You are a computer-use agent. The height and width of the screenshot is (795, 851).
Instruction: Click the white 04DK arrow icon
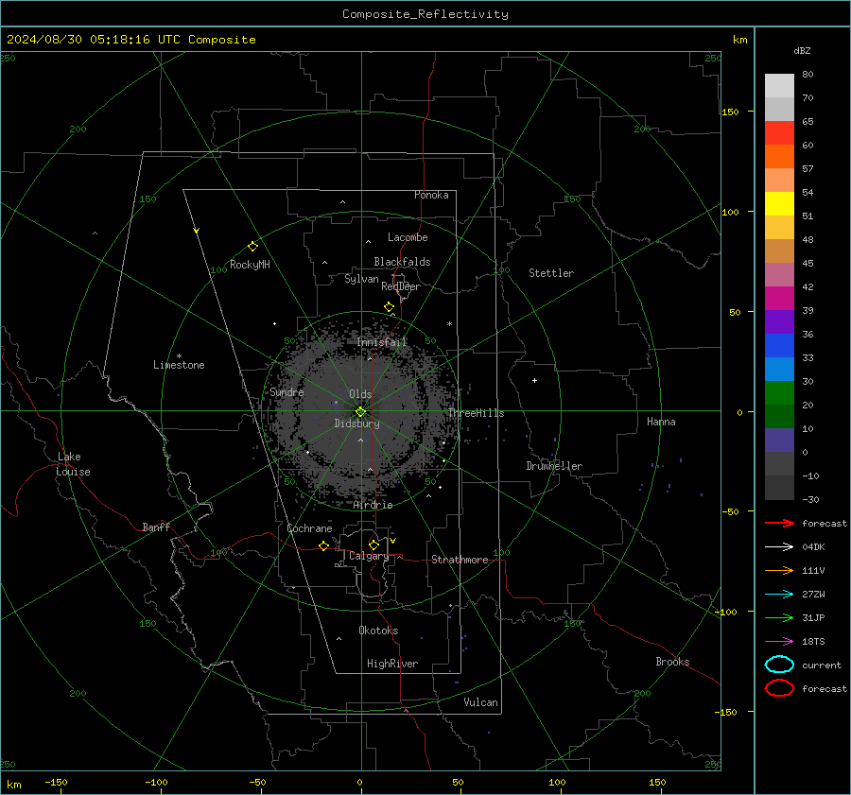(x=779, y=546)
